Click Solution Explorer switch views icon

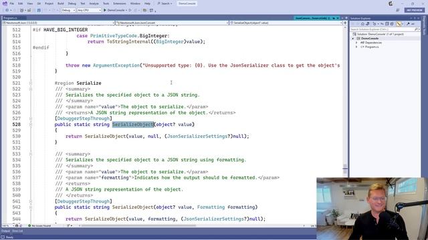(367, 24)
